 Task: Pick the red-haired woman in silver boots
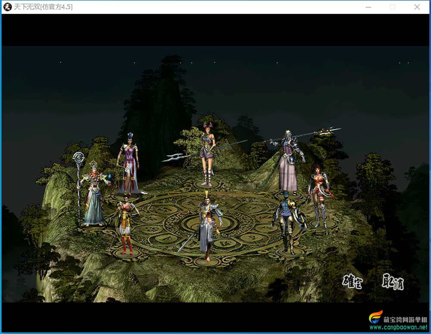point(319,196)
